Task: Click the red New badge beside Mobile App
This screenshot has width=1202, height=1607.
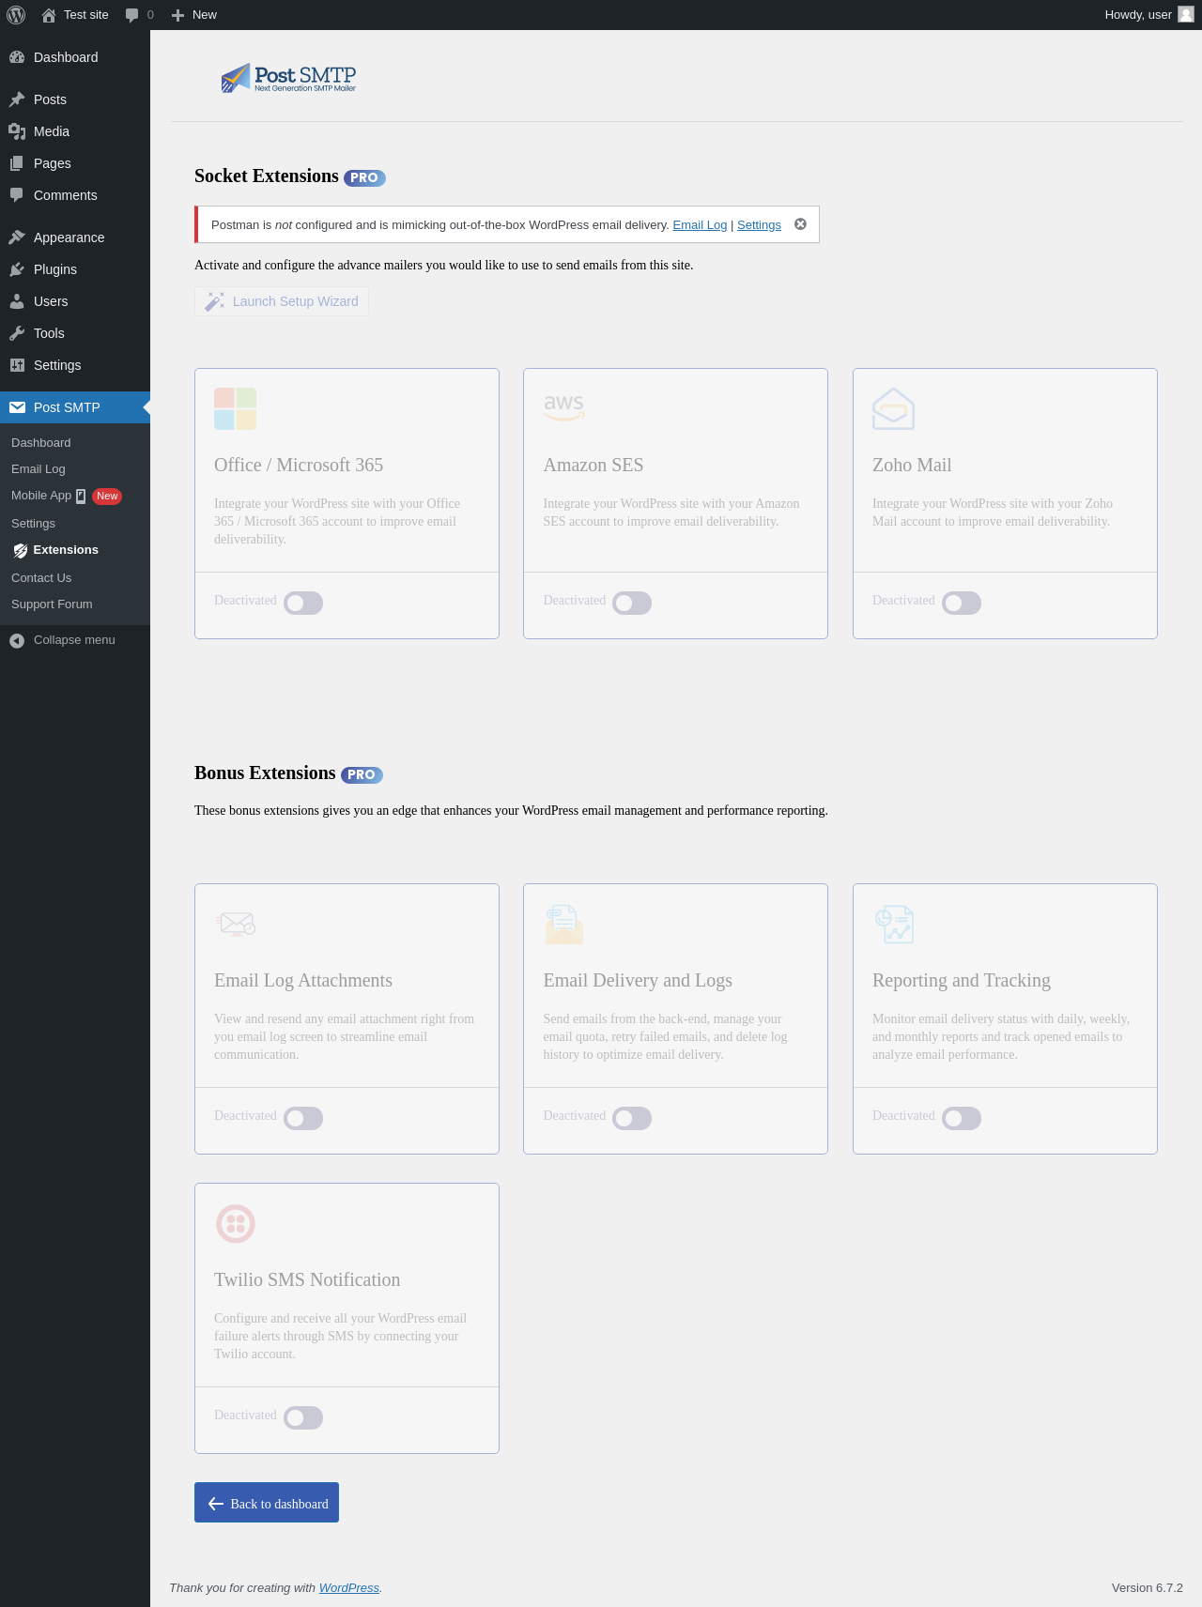Action: (x=107, y=496)
